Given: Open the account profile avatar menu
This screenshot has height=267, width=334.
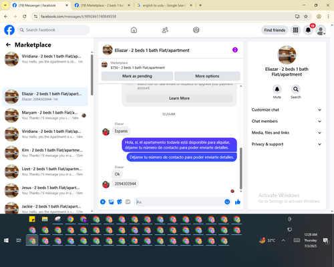Looking at the screenshot, I should click(x=321, y=30).
